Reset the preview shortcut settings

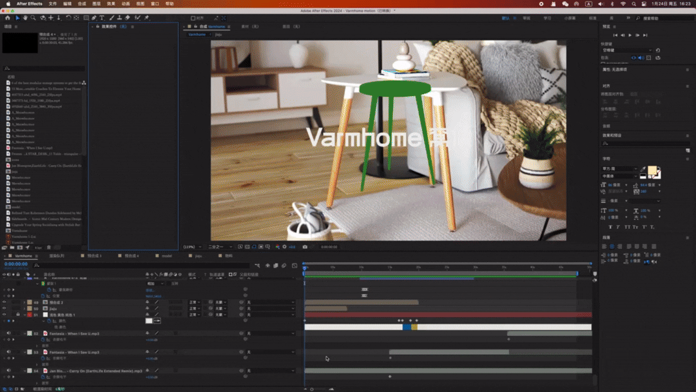[x=658, y=50]
